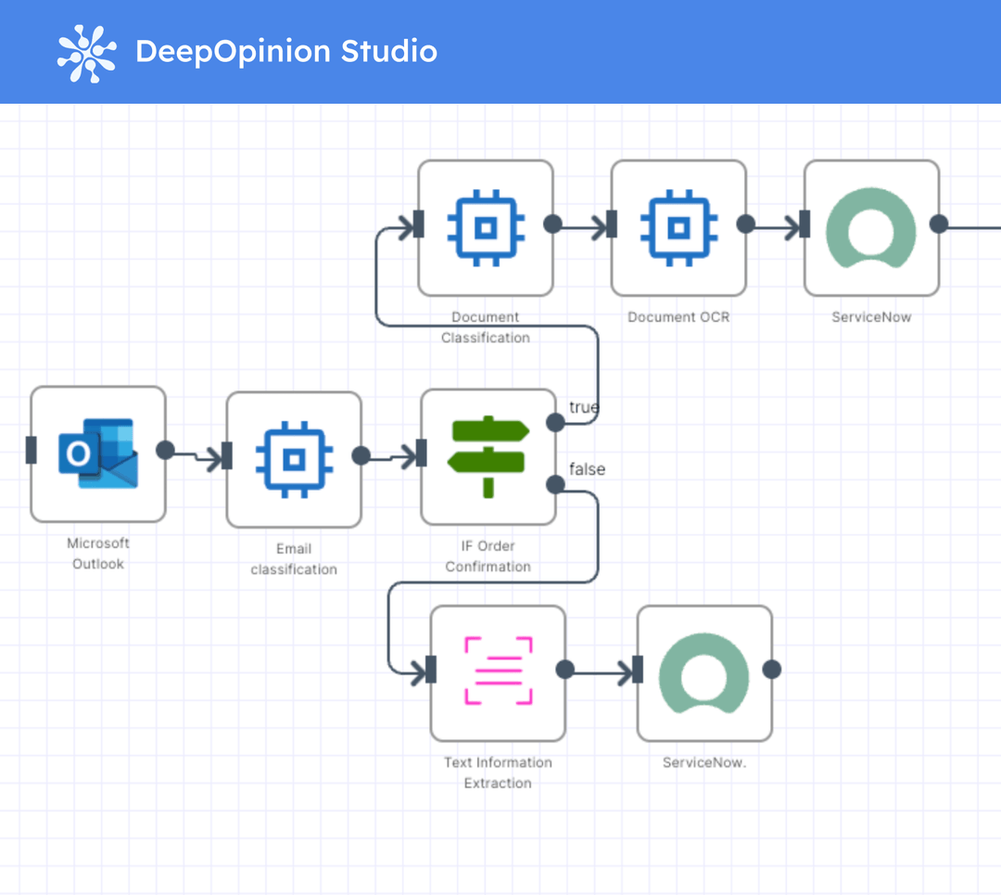Click the DeepOpinion flower logo in the header
The height and width of the screenshot is (895, 1001).
(84, 51)
